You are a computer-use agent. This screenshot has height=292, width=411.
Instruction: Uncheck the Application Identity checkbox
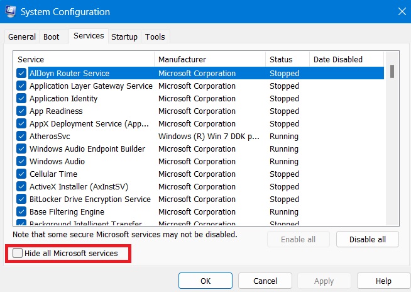21,98
